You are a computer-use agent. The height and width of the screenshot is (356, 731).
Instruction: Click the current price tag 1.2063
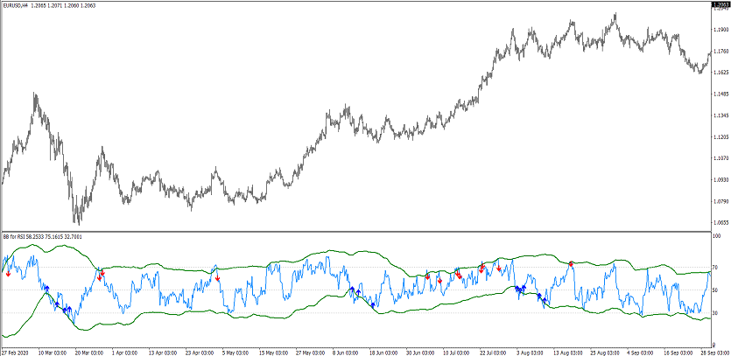click(x=720, y=6)
